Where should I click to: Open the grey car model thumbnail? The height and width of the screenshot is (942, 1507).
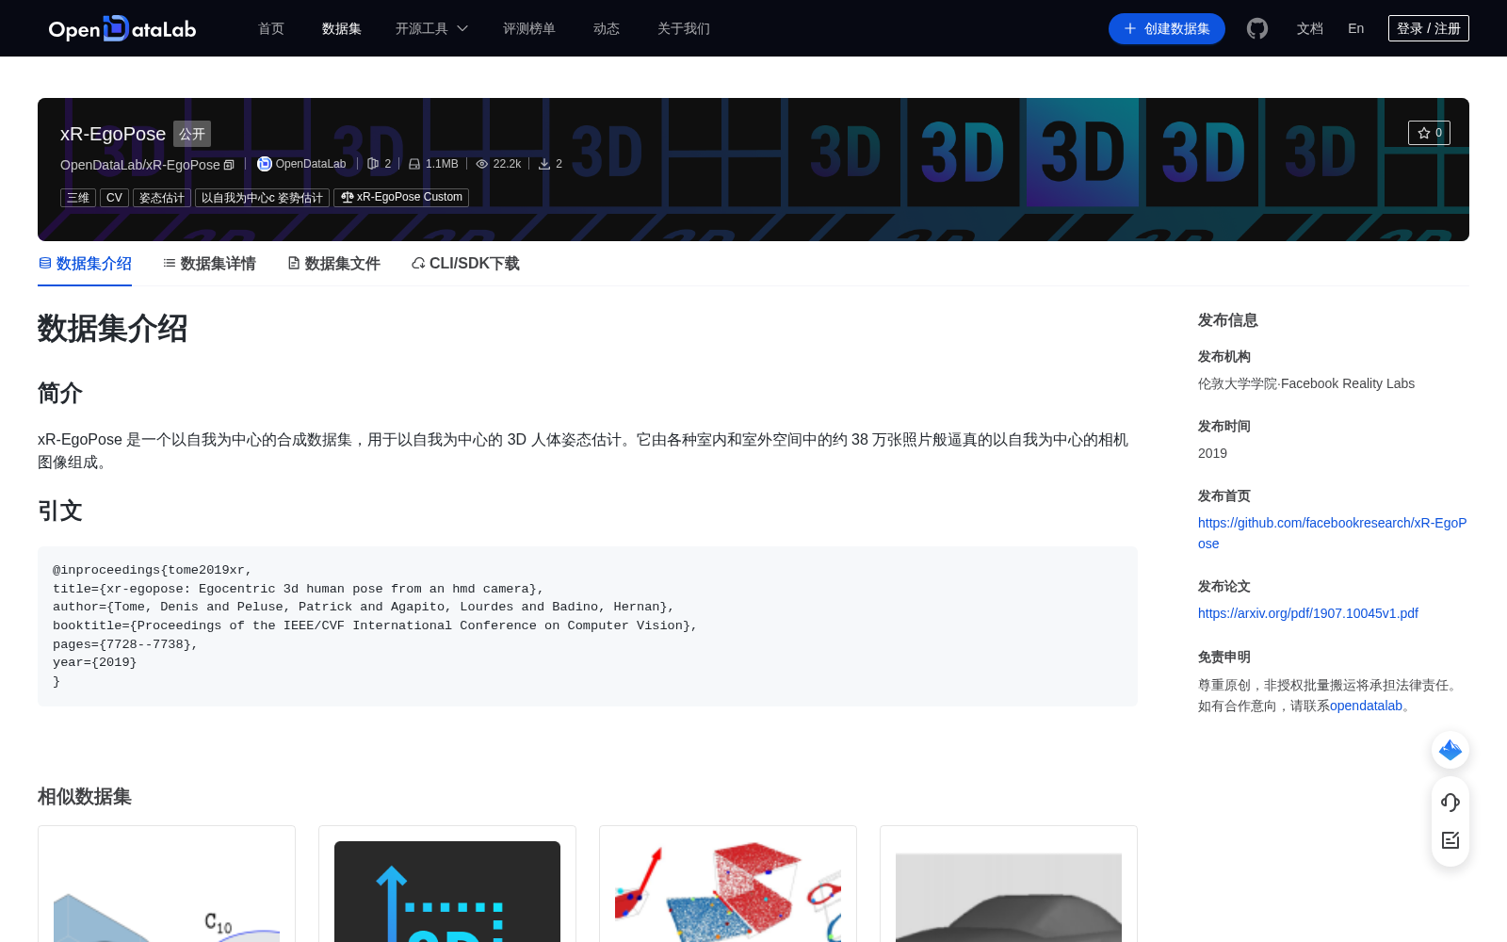1009,897
